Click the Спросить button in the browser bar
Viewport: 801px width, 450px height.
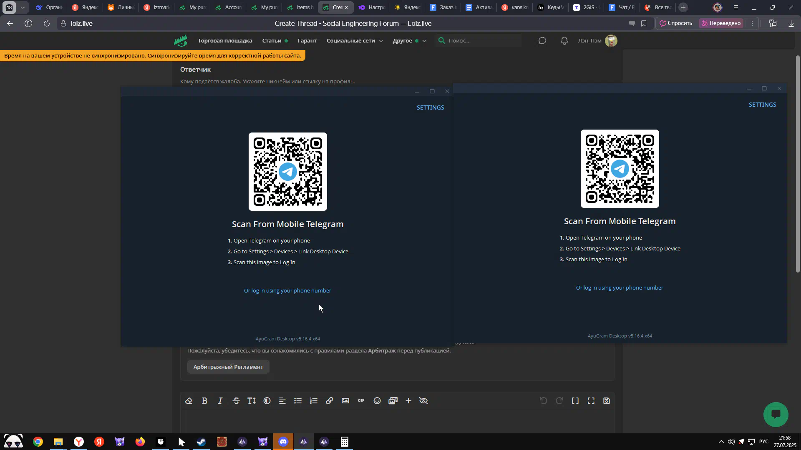pyautogui.click(x=676, y=23)
